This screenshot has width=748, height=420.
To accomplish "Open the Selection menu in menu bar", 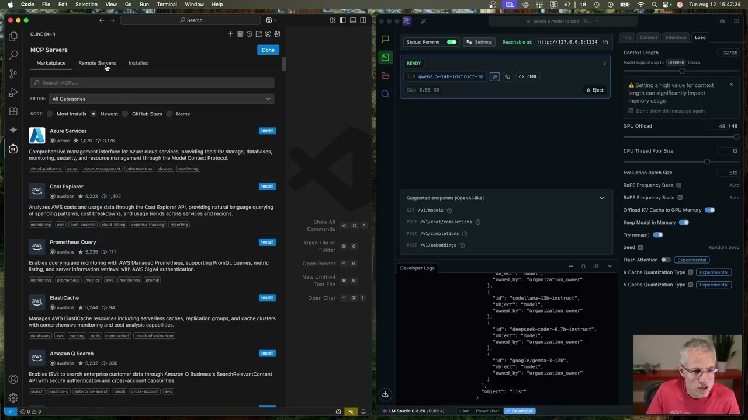I will click(x=86, y=4).
